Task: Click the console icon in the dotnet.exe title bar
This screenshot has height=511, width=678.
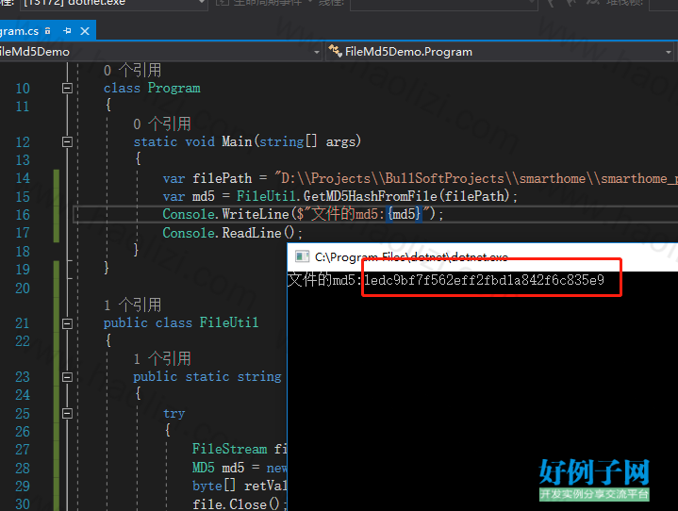Action: pos(302,256)
